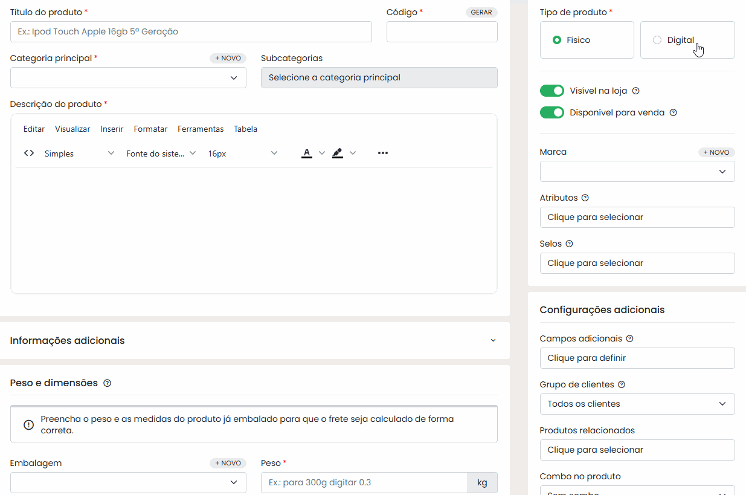Open Categoria principal dropdown
This screenshot has width=746, height=495.
click(128, 77)
